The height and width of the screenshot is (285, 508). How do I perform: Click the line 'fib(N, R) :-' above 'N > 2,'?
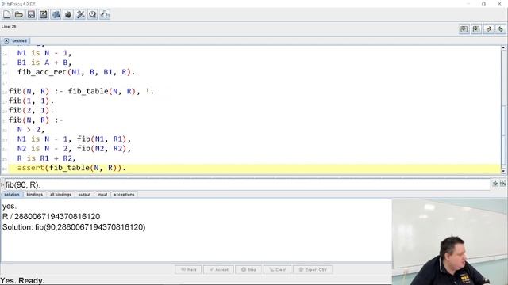pos(36,120)
